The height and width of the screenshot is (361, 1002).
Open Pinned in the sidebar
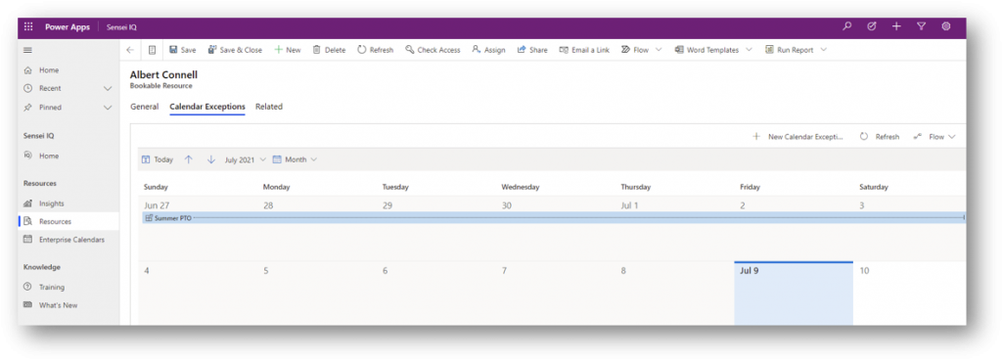[x=51, y=108]
